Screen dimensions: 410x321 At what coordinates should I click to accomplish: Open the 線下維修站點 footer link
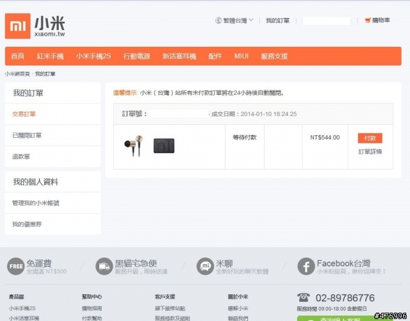(x=170, y=308)
